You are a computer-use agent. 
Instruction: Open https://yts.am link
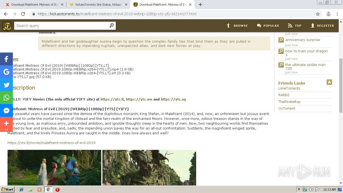(139, 99)
